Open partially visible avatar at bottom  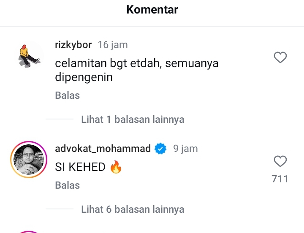click(29, 232)
